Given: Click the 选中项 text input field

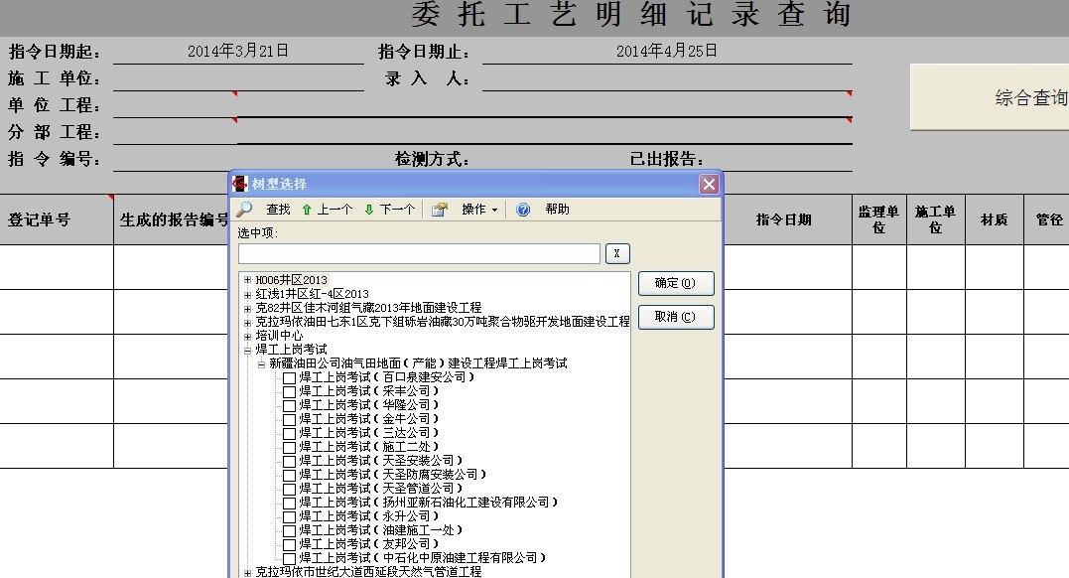Looking at the screenshot, I should click(x=419, y=254).
